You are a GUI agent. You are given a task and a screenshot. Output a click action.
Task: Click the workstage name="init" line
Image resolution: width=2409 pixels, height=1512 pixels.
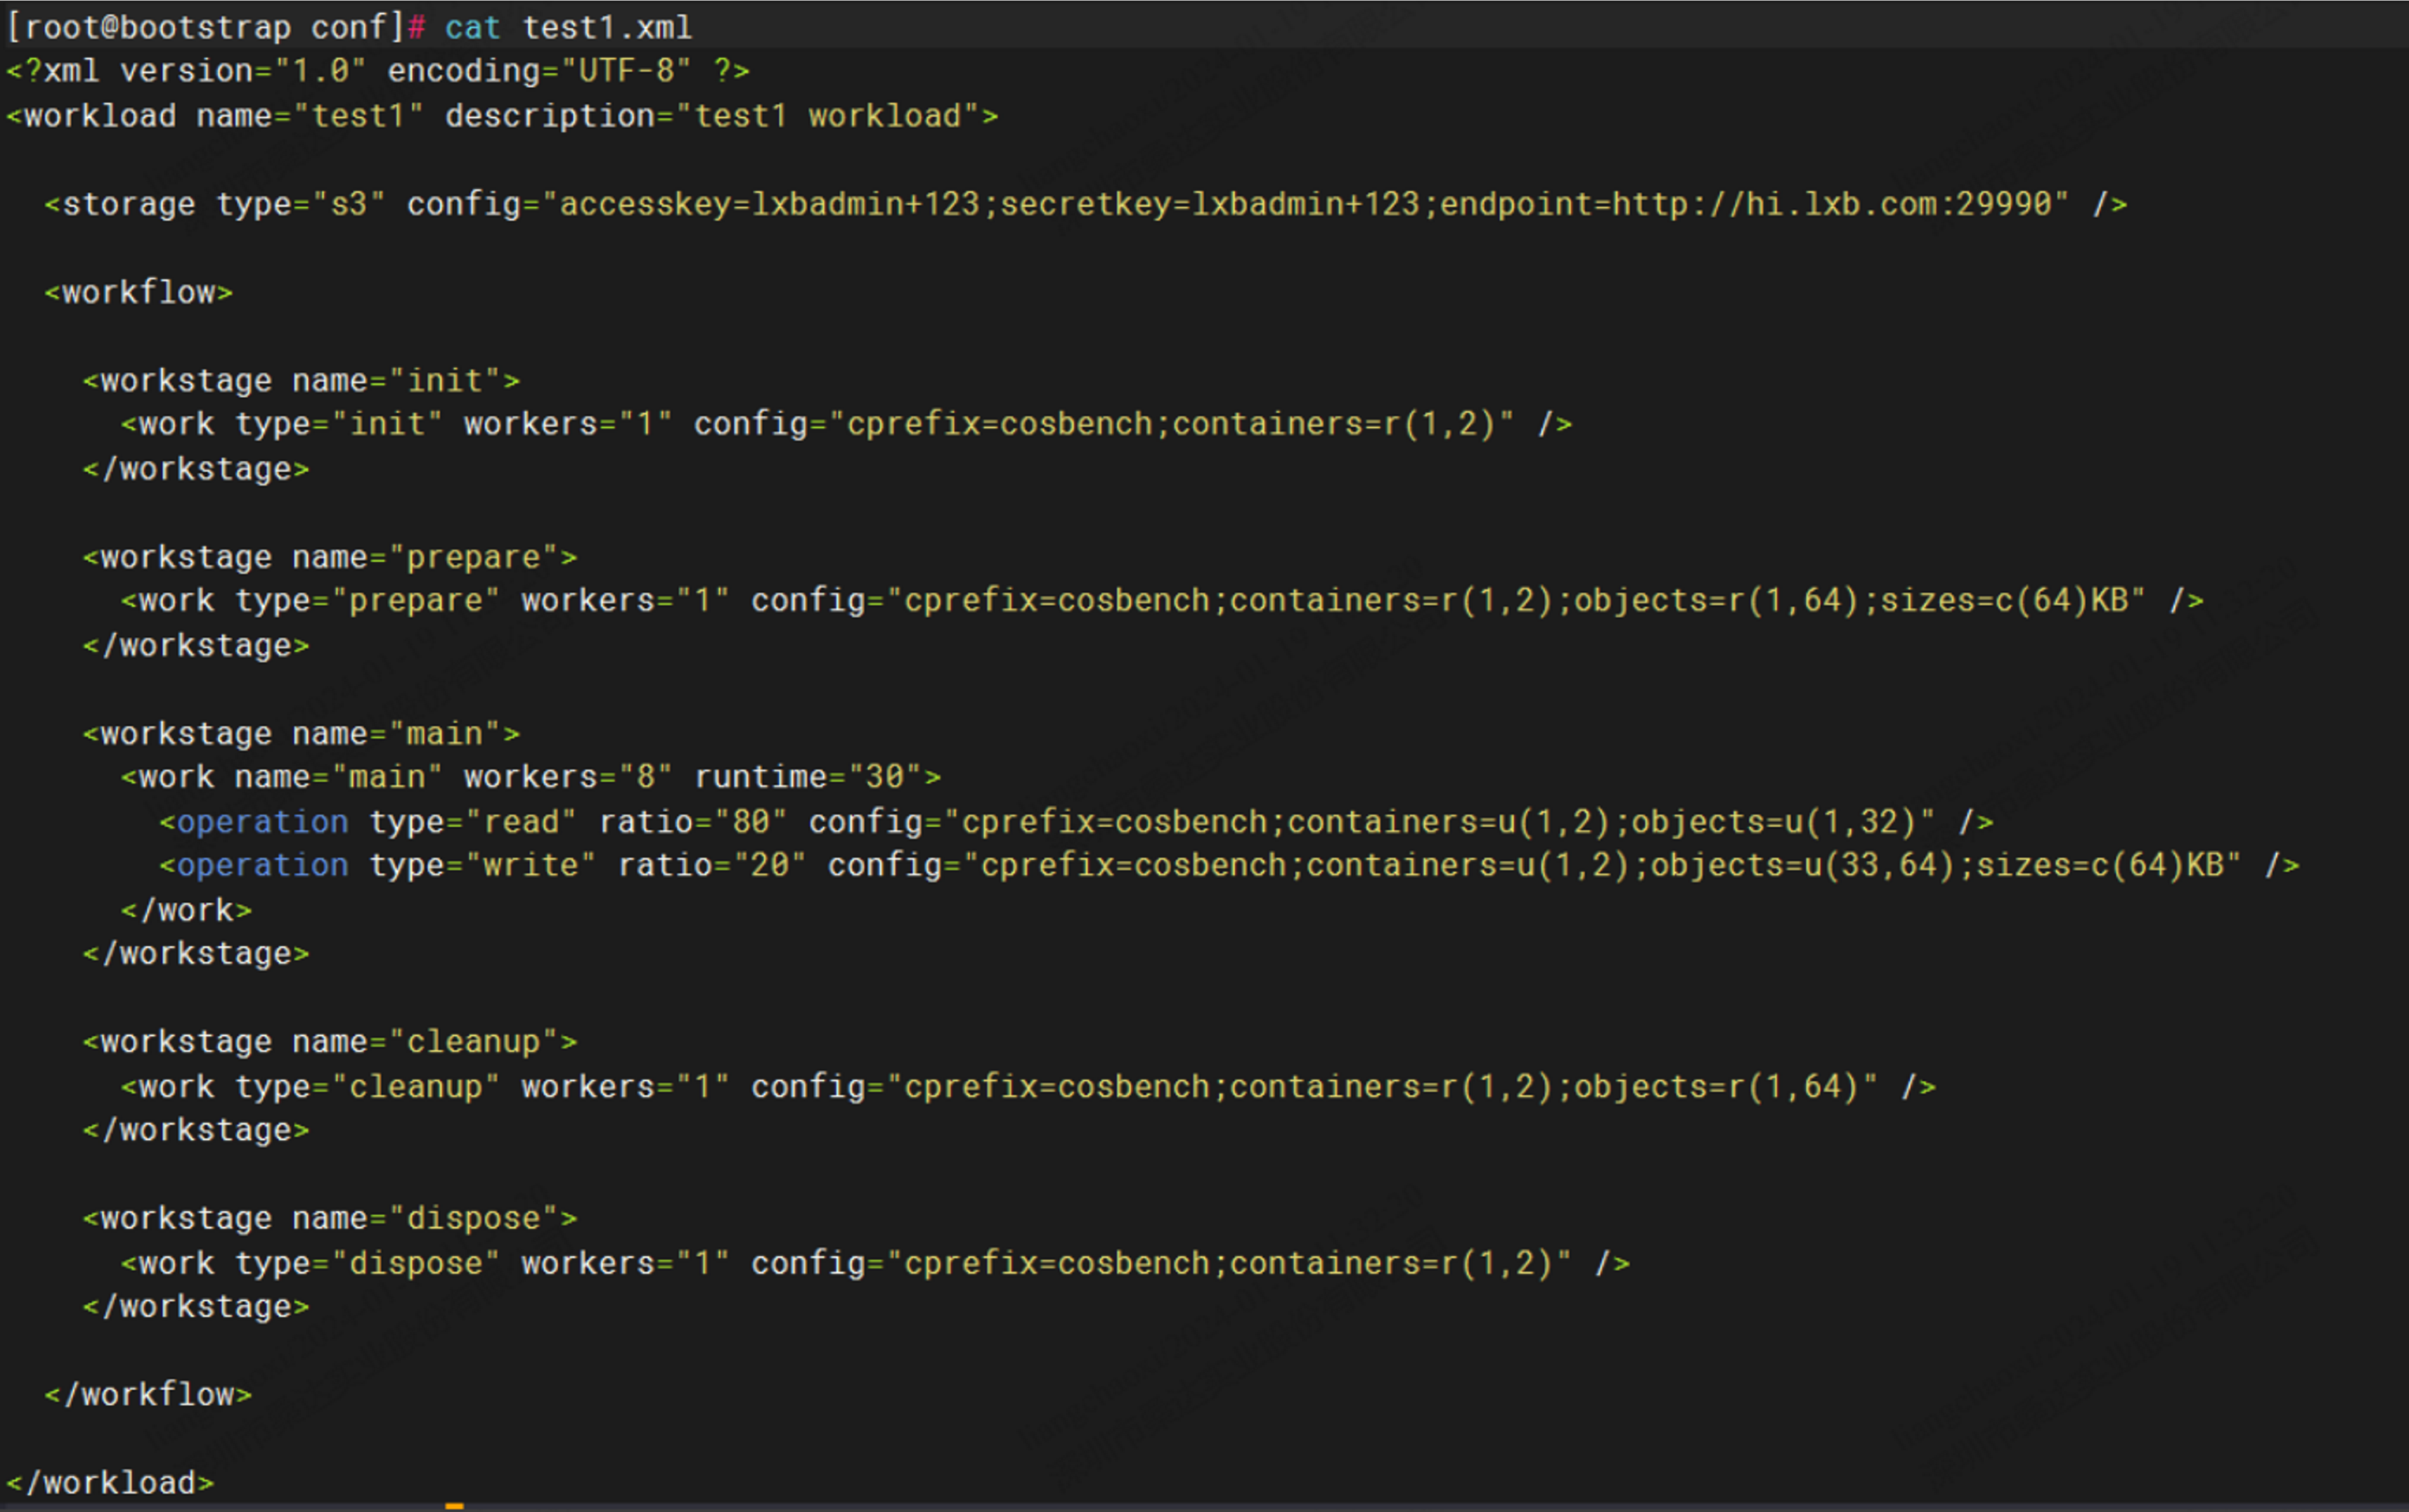coord(301,380)
